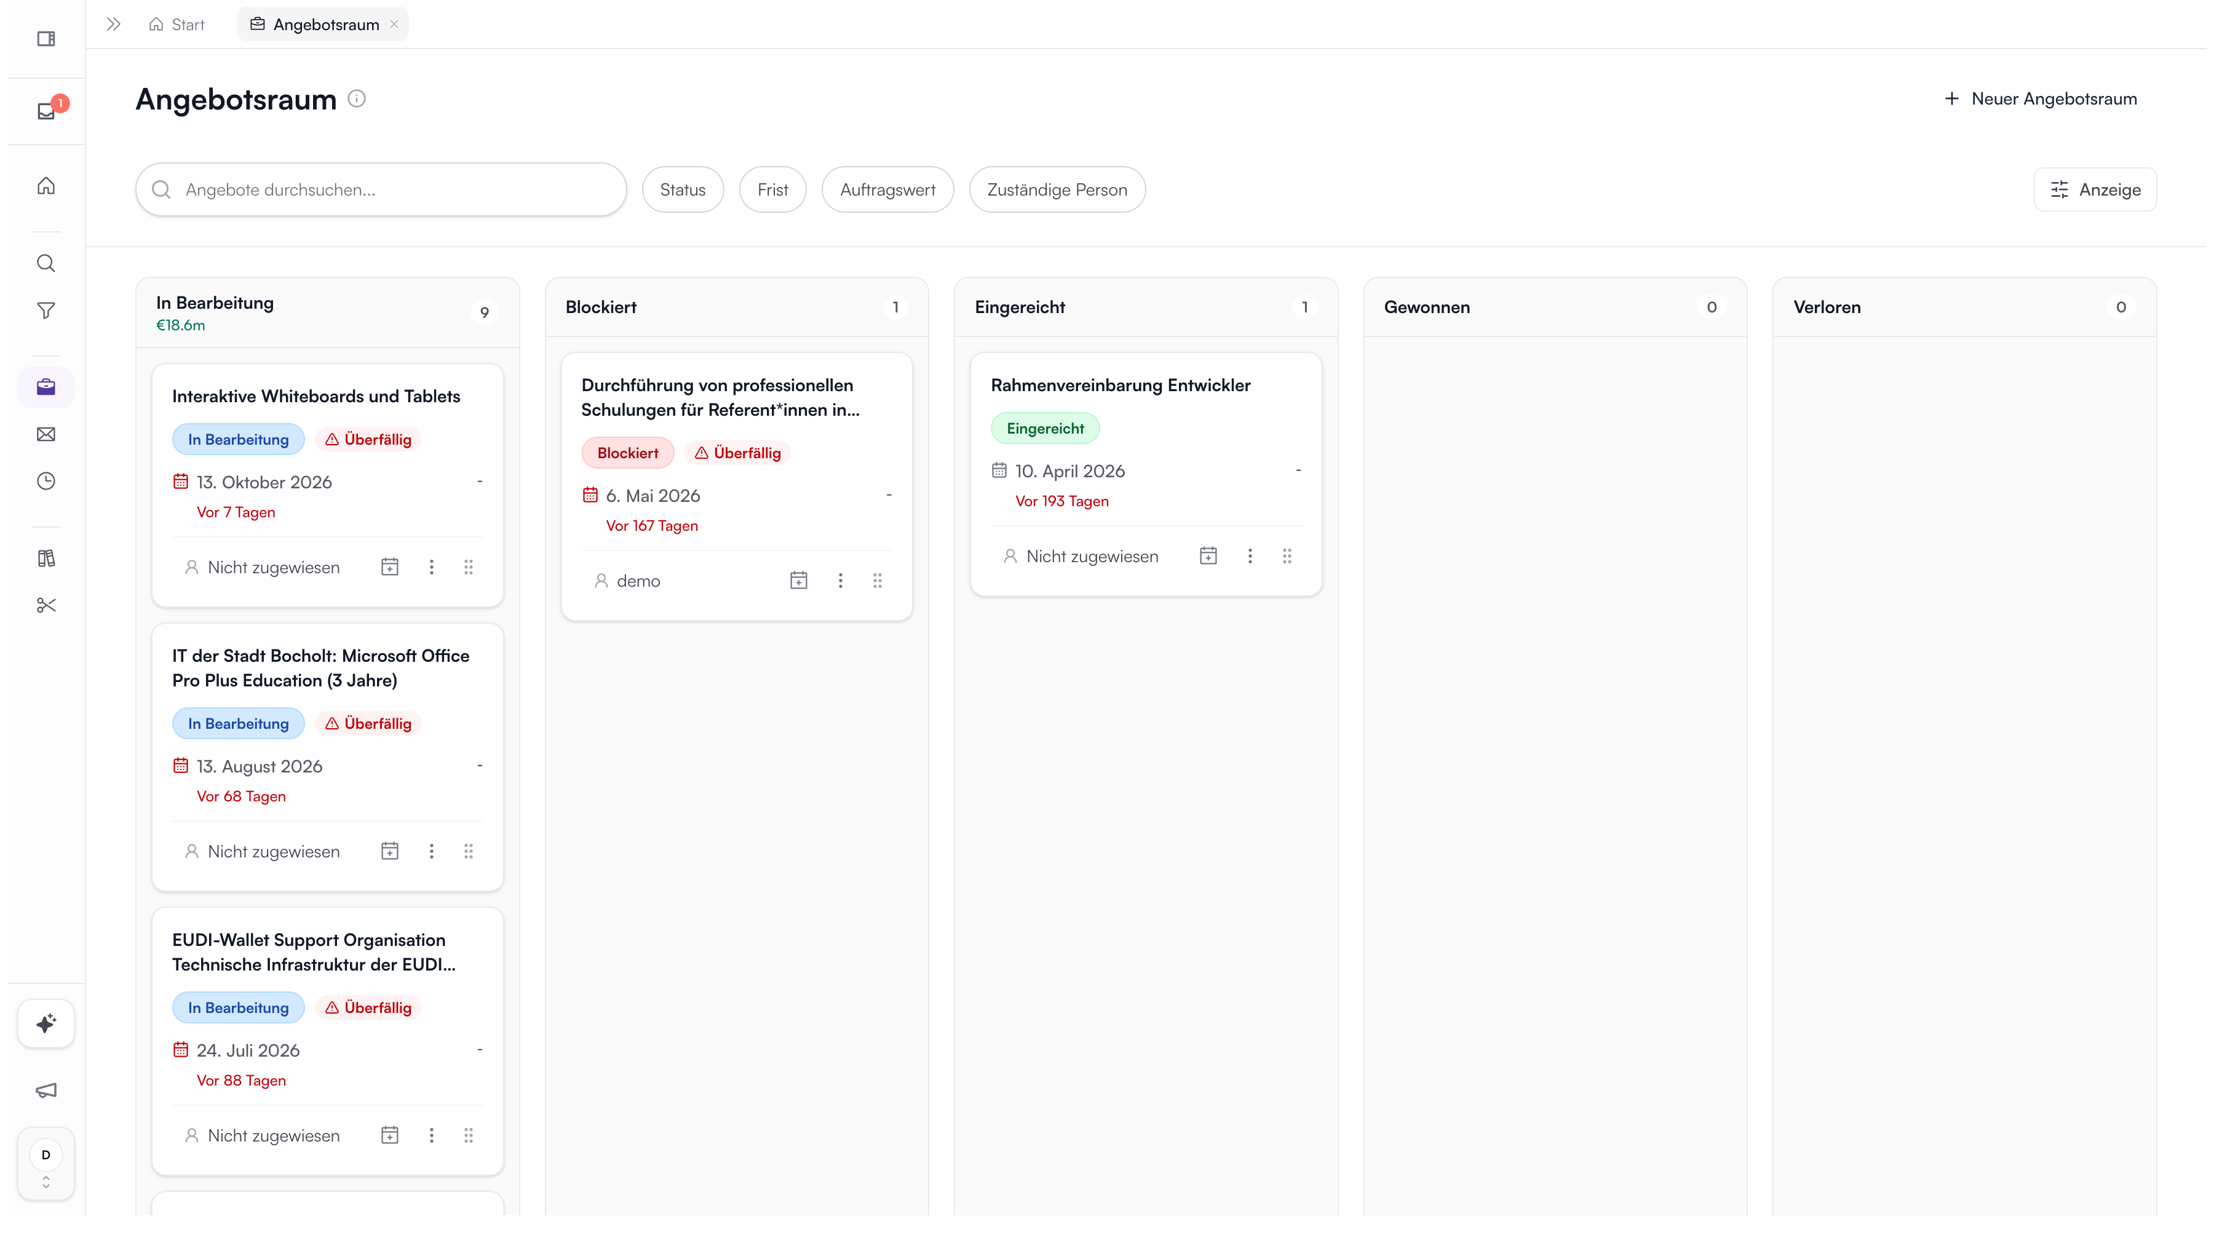The image size is (2214, 1235).
Task: Open the Anzeige display settings
Action: point(2095,190)
